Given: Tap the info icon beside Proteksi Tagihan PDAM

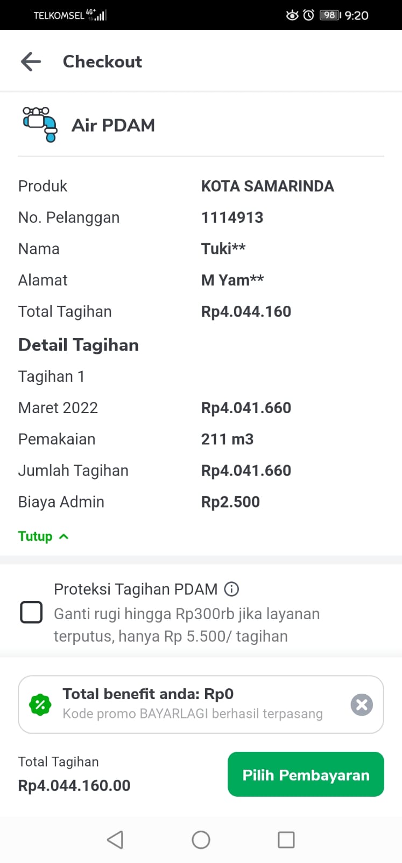Looking at the screenshot, I should [x=231, y=589].
